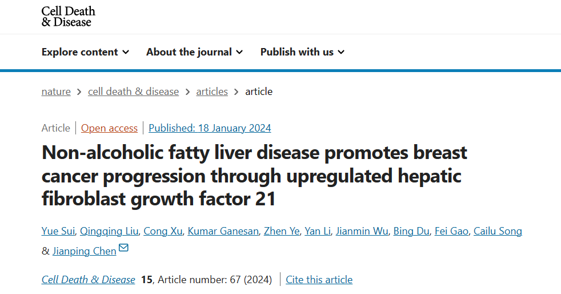The image size is (561, 294).
Task: Open the About the journal dropdown
Action: [194, 52]
